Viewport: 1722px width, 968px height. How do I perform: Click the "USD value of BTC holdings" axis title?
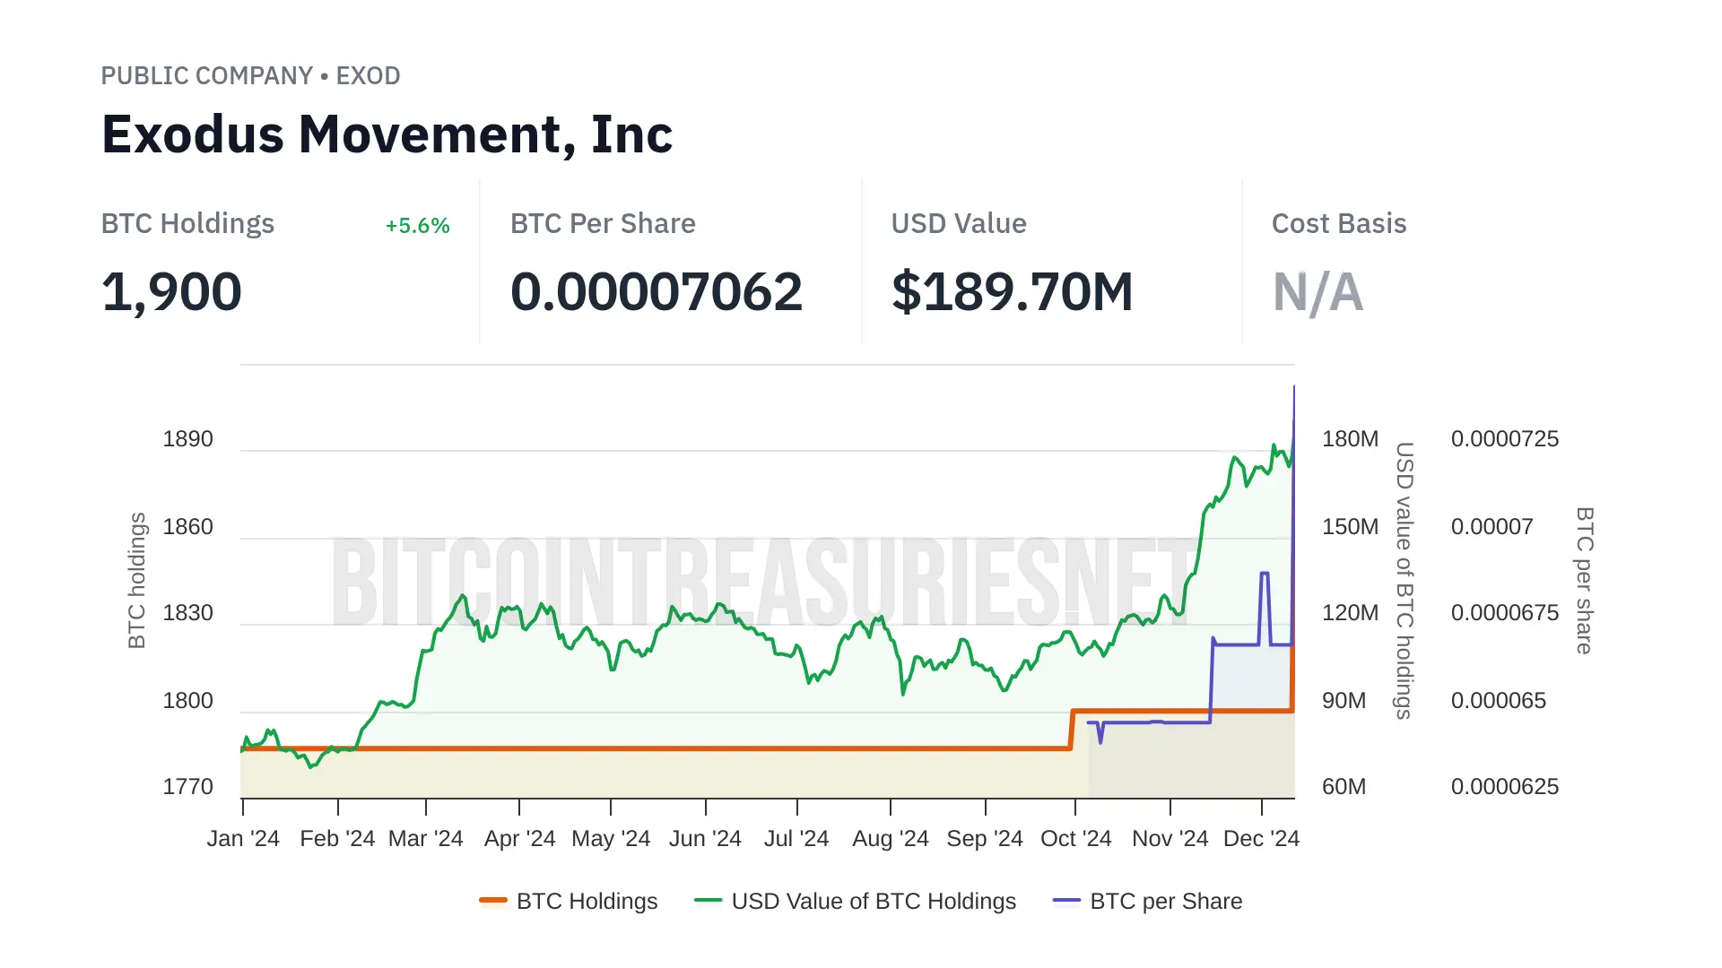1405,580
